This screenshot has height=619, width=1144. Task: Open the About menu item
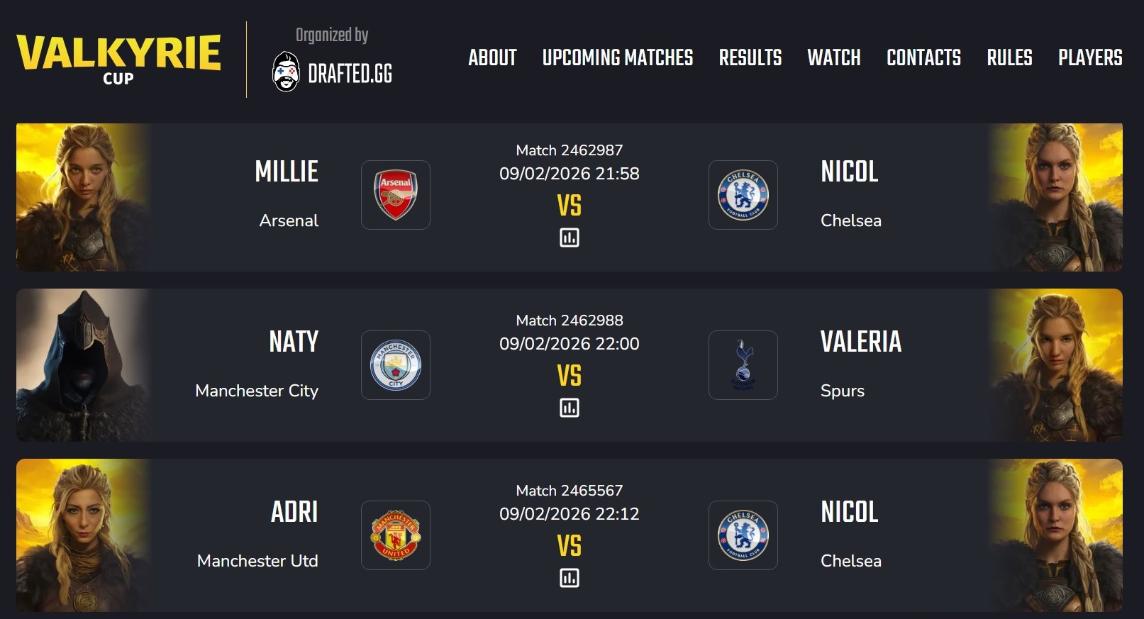click(x=492, y=58)
